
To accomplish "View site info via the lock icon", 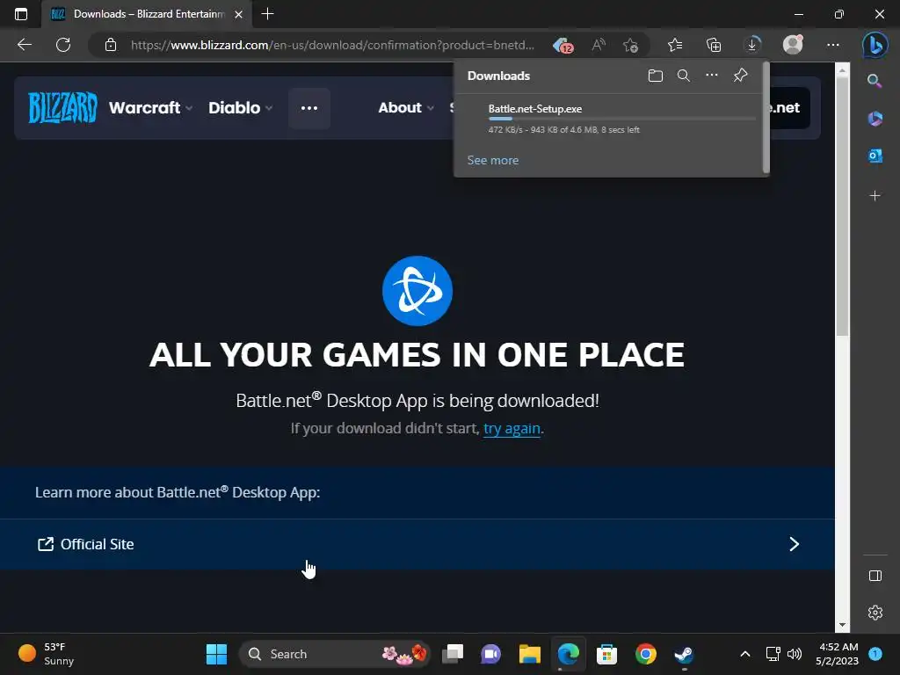I will (111, 45).
